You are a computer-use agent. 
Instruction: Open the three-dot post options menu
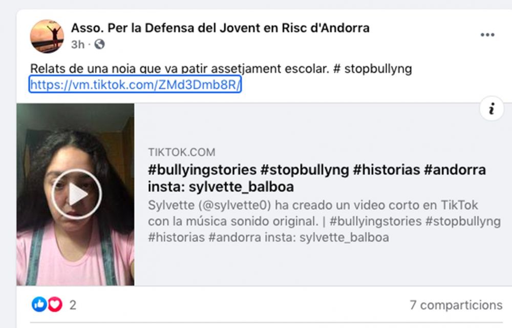coord(487,35)
